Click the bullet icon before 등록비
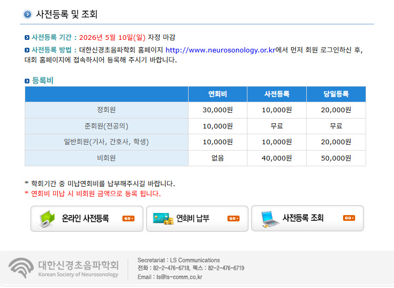The width and height of the screenshot is (394, 288). pyautogui.click(x=27, y=81)
